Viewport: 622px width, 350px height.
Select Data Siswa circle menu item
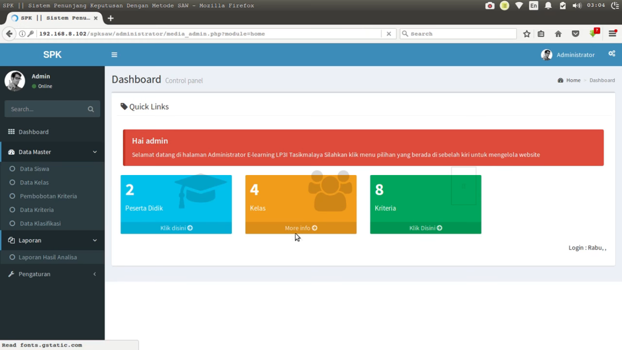tap(34, 169)
